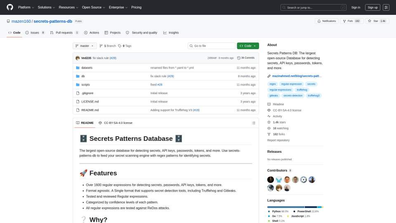Open the 36 Commits history
Viewport: 396px width, 223px height.
pos(246,58)
